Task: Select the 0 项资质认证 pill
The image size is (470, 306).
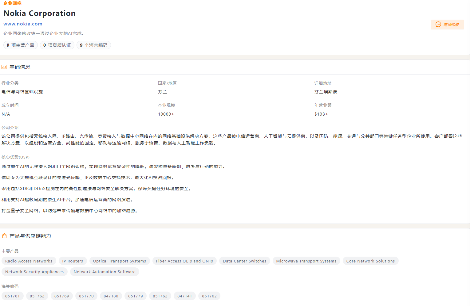Action: tap(57, 45)
